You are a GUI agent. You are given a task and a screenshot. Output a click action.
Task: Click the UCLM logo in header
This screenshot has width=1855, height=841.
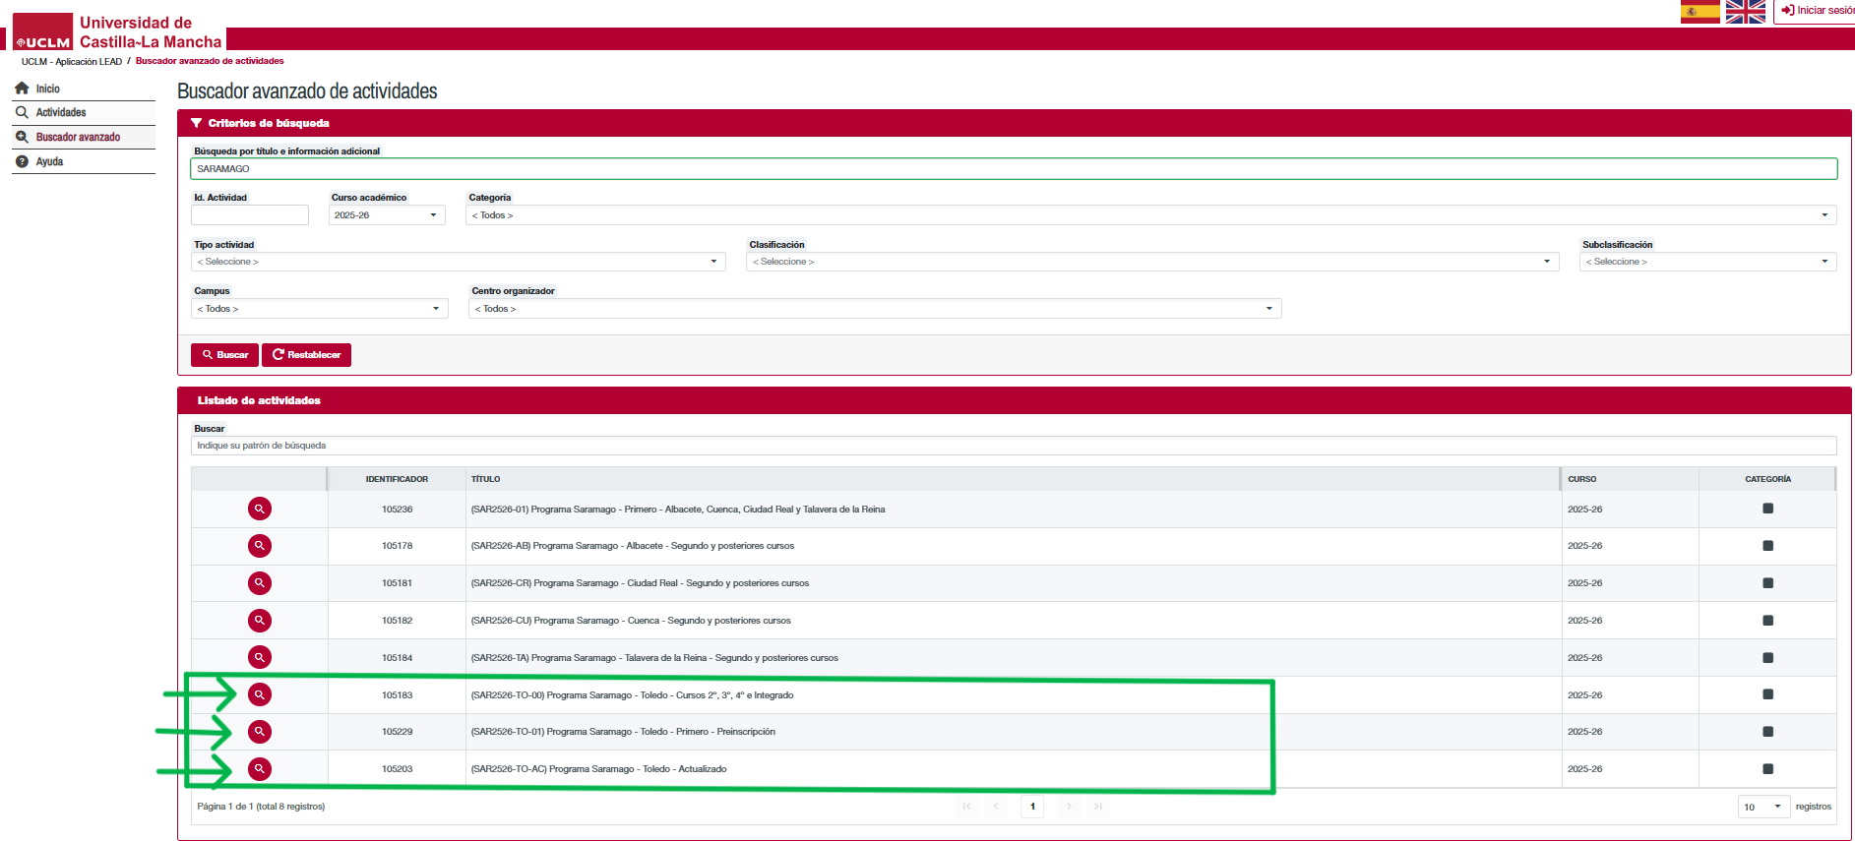[x=43, y=32]
